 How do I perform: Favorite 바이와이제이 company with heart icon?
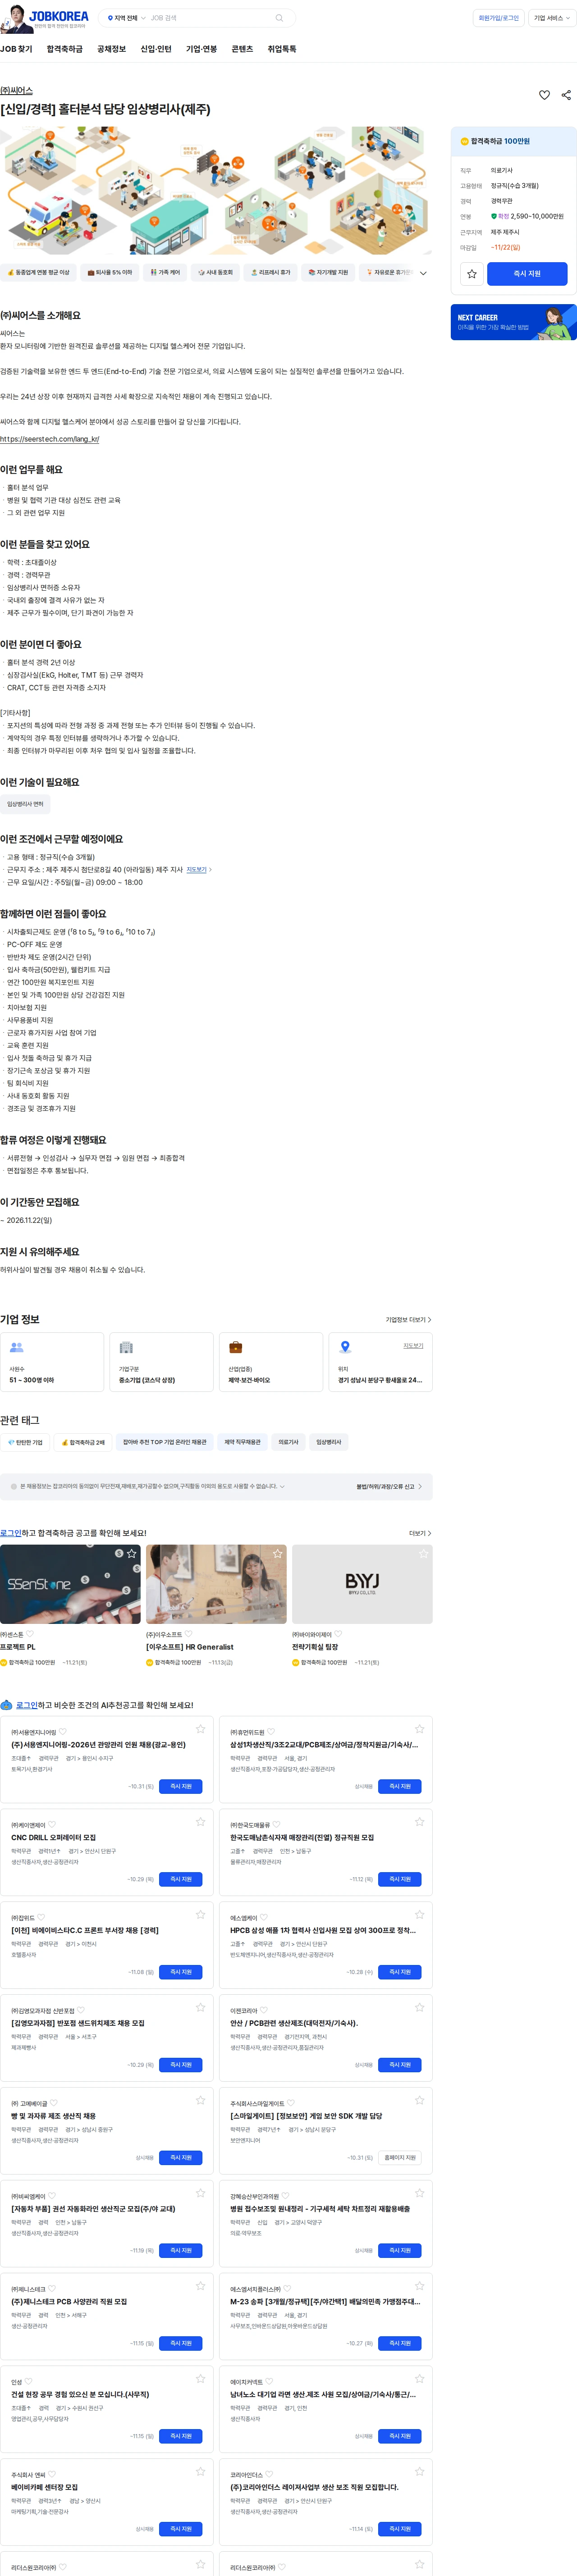pos(338,1634)
